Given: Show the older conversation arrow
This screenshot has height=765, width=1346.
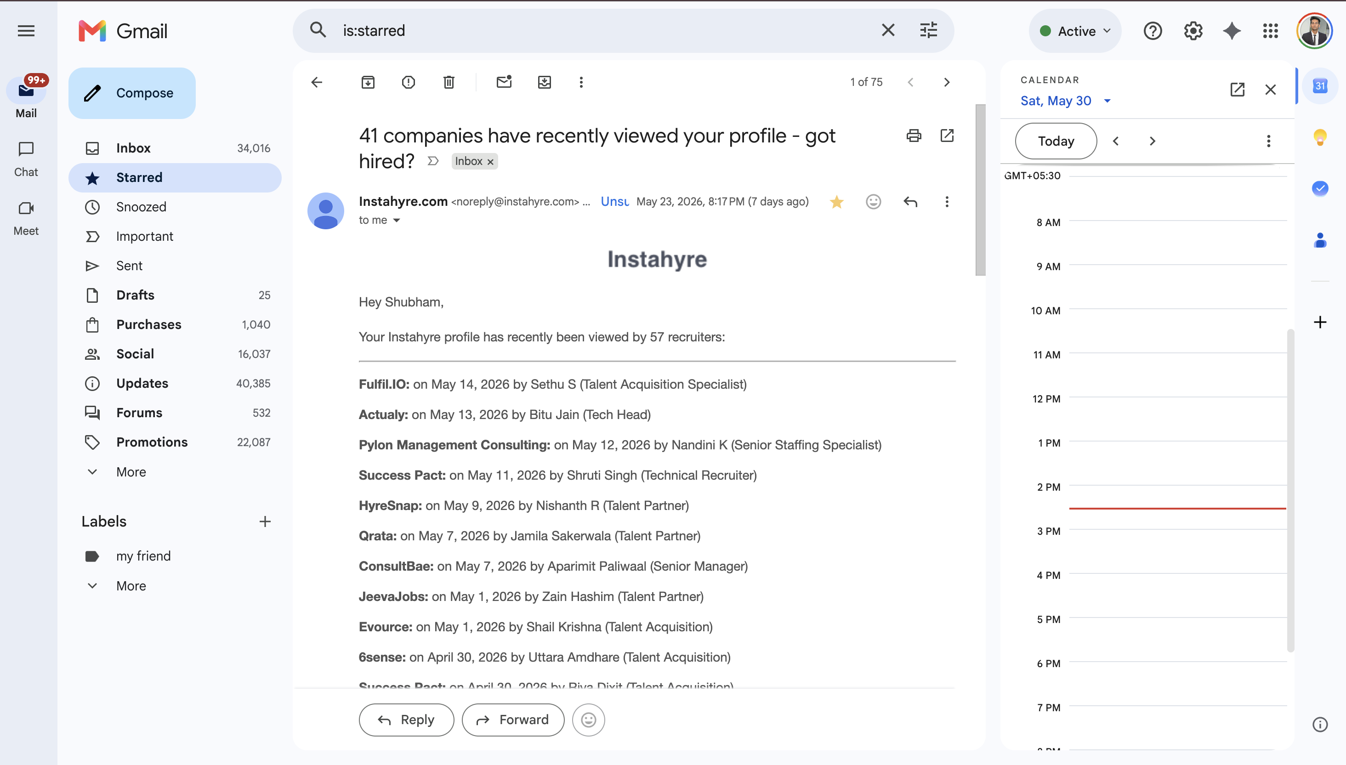Looking at the screenshot, I should coord(947,82).
